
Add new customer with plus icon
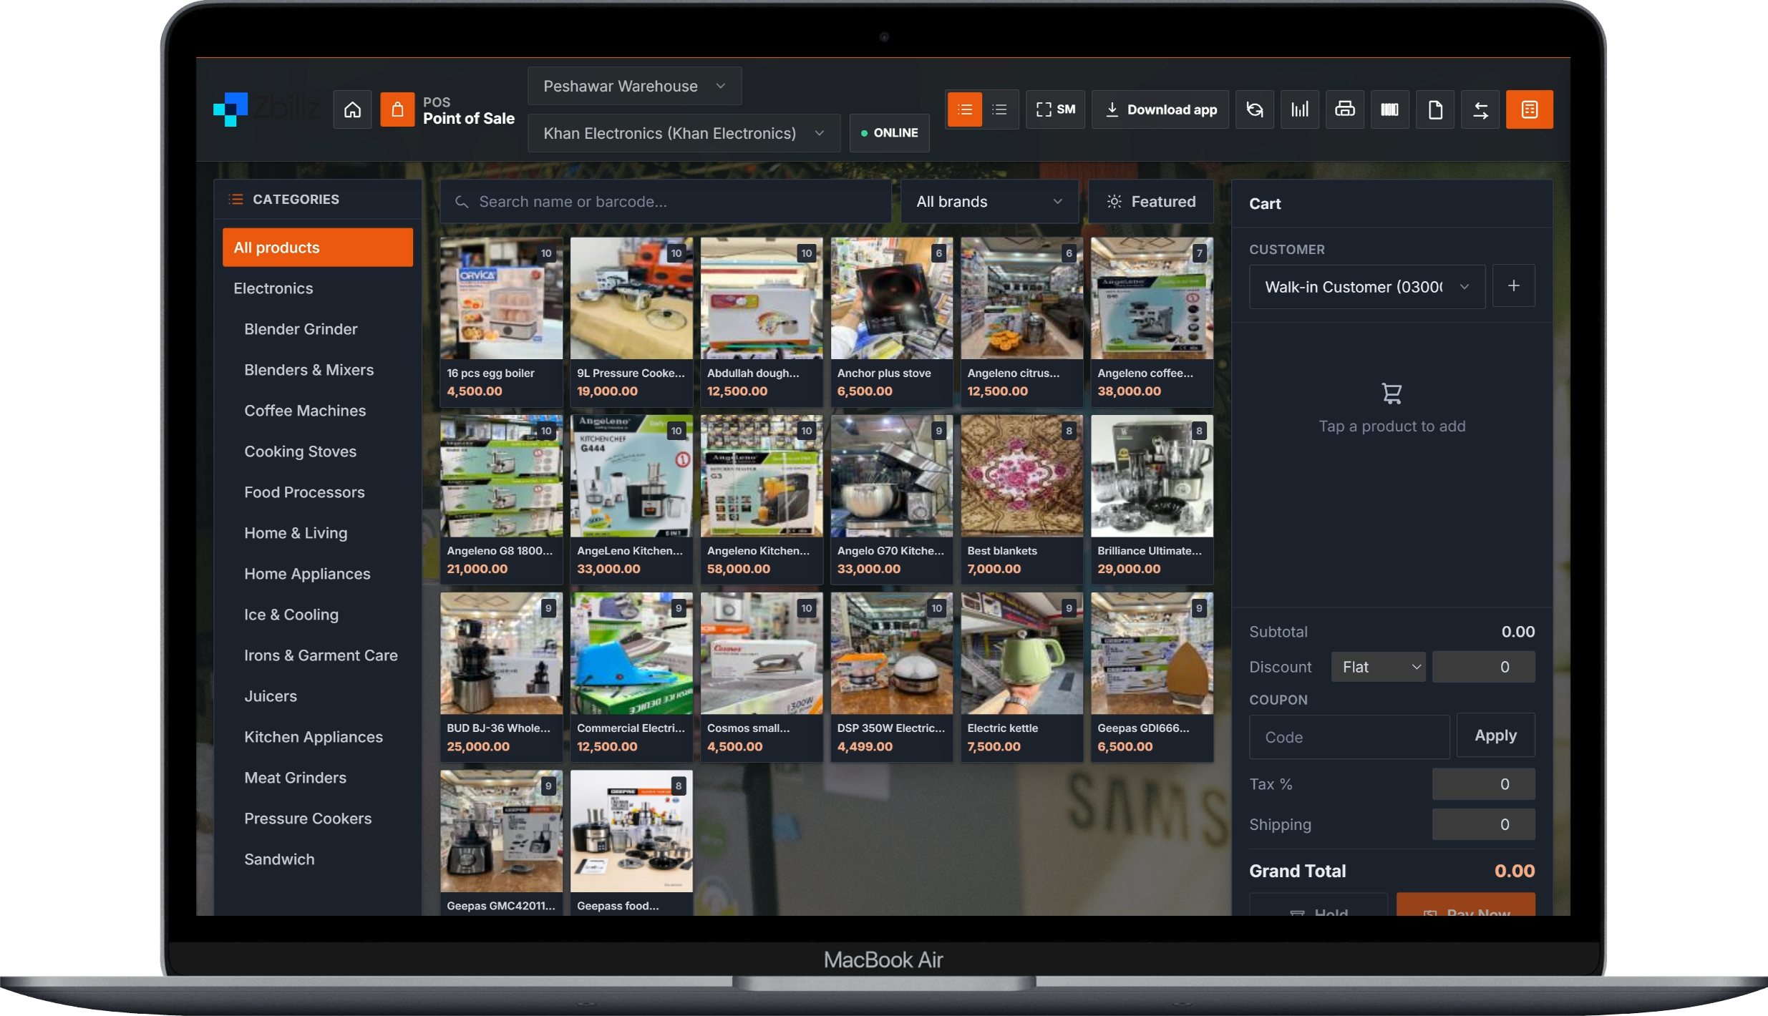point(1514,286)
